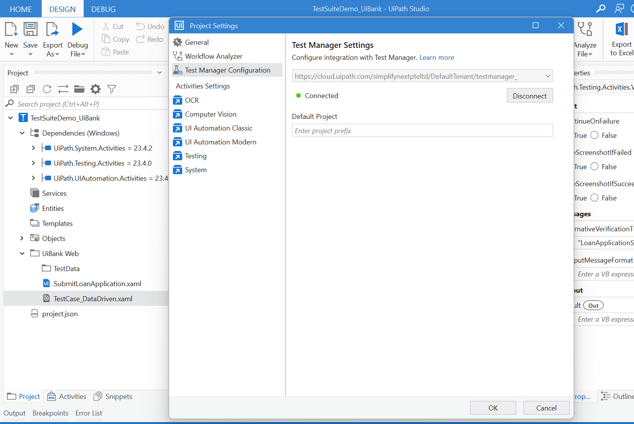Click the Undo toolbar item
The width and height of the screenshot is (634, 424).
150,26
